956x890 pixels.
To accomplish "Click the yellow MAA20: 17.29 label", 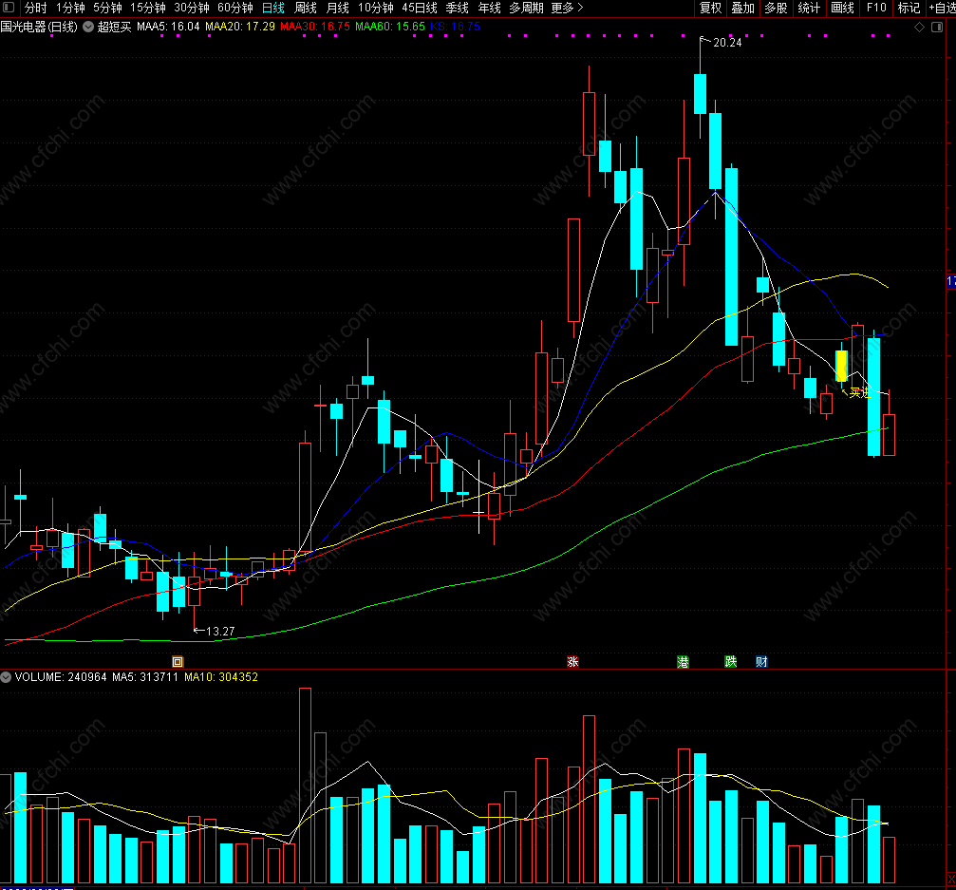I will point(240,27).
